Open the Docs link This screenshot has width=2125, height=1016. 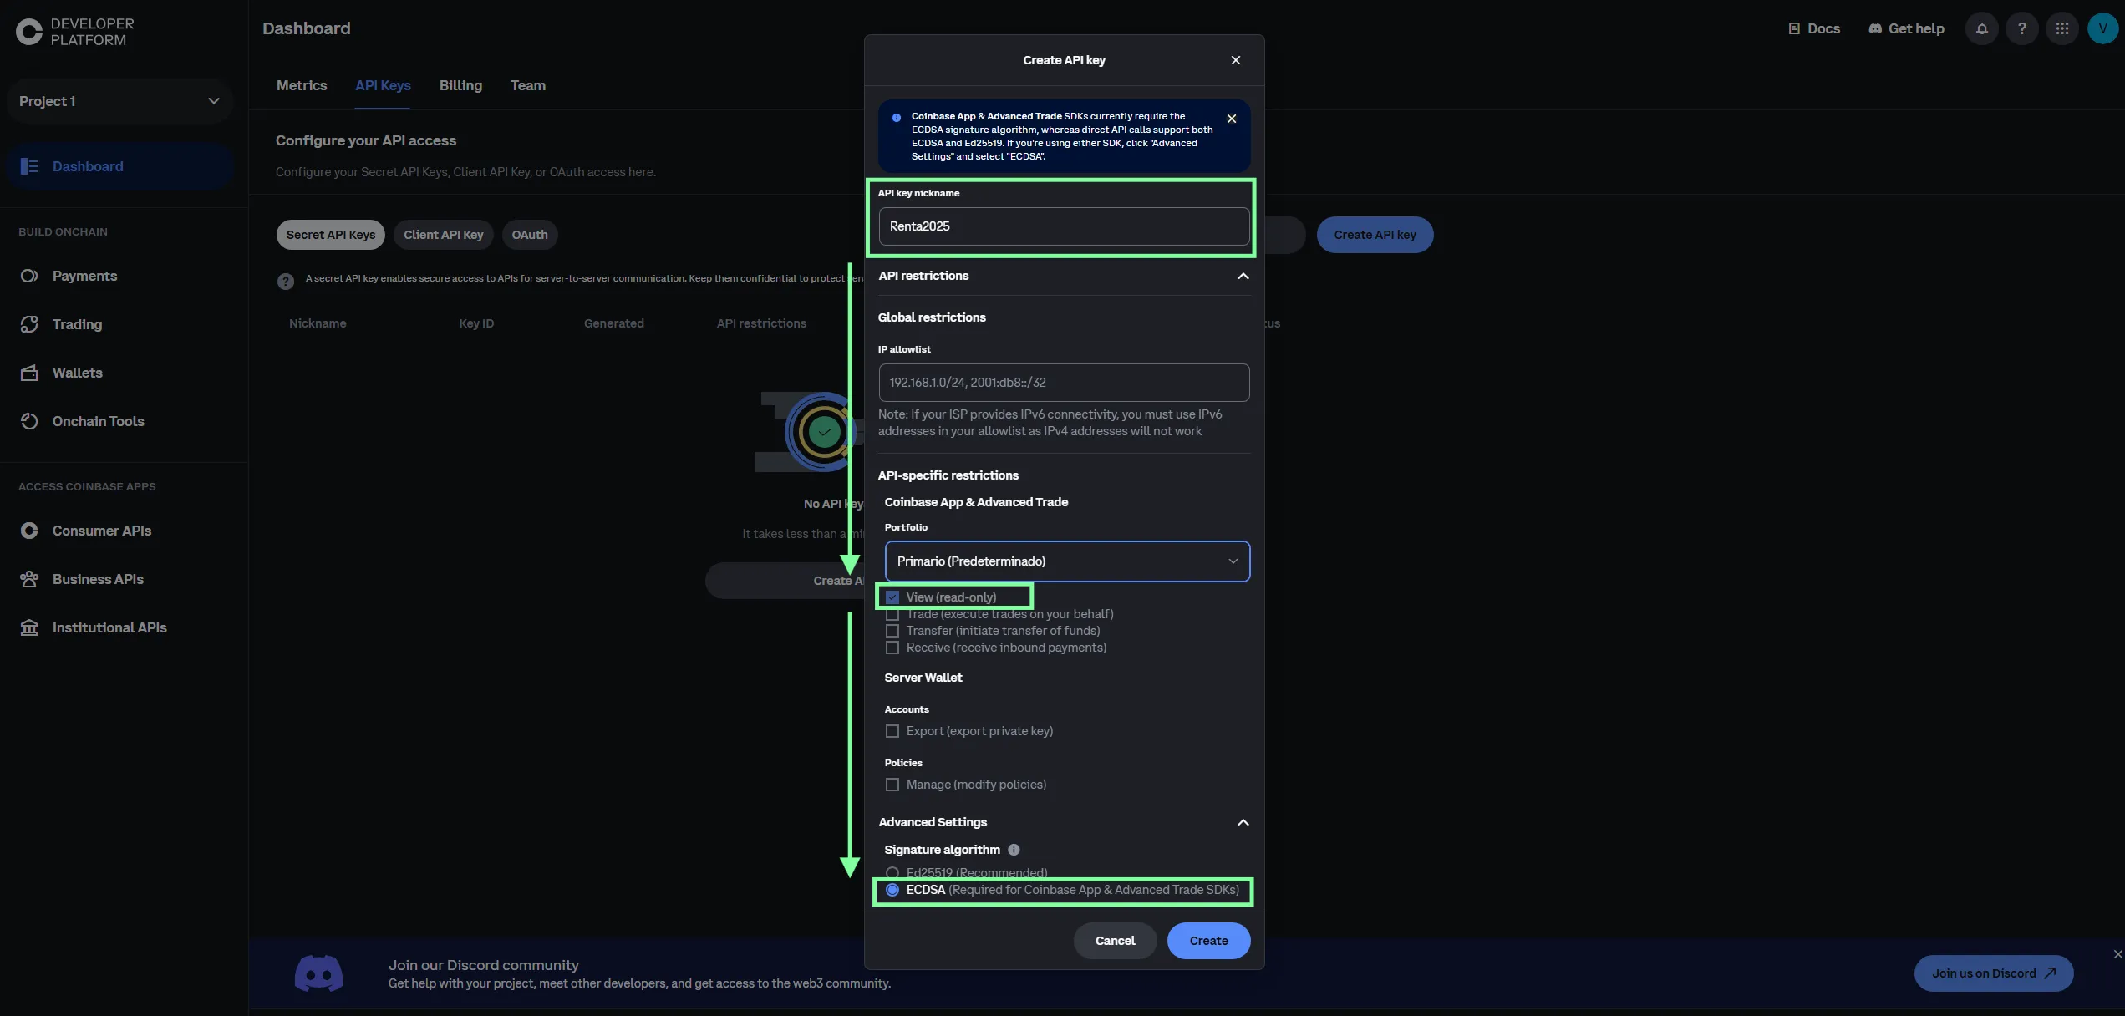pos(1813,28)
